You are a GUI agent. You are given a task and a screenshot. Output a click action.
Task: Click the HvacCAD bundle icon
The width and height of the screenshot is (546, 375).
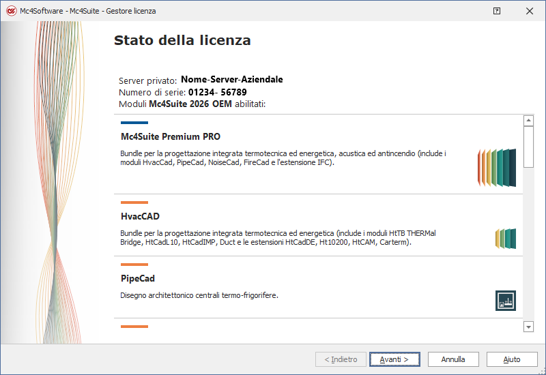click(x=506, y=238)
